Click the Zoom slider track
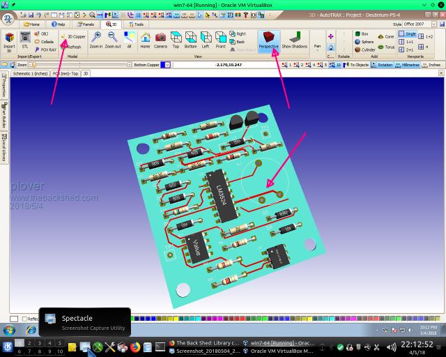 pyautogui.click(x=77, y=65)
